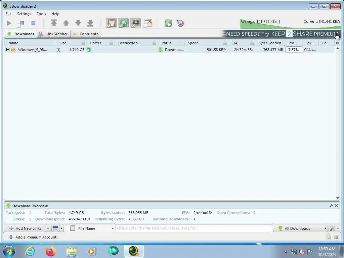
Task: Open the All Downloads filter dropdown
Action: click(300, 228)
